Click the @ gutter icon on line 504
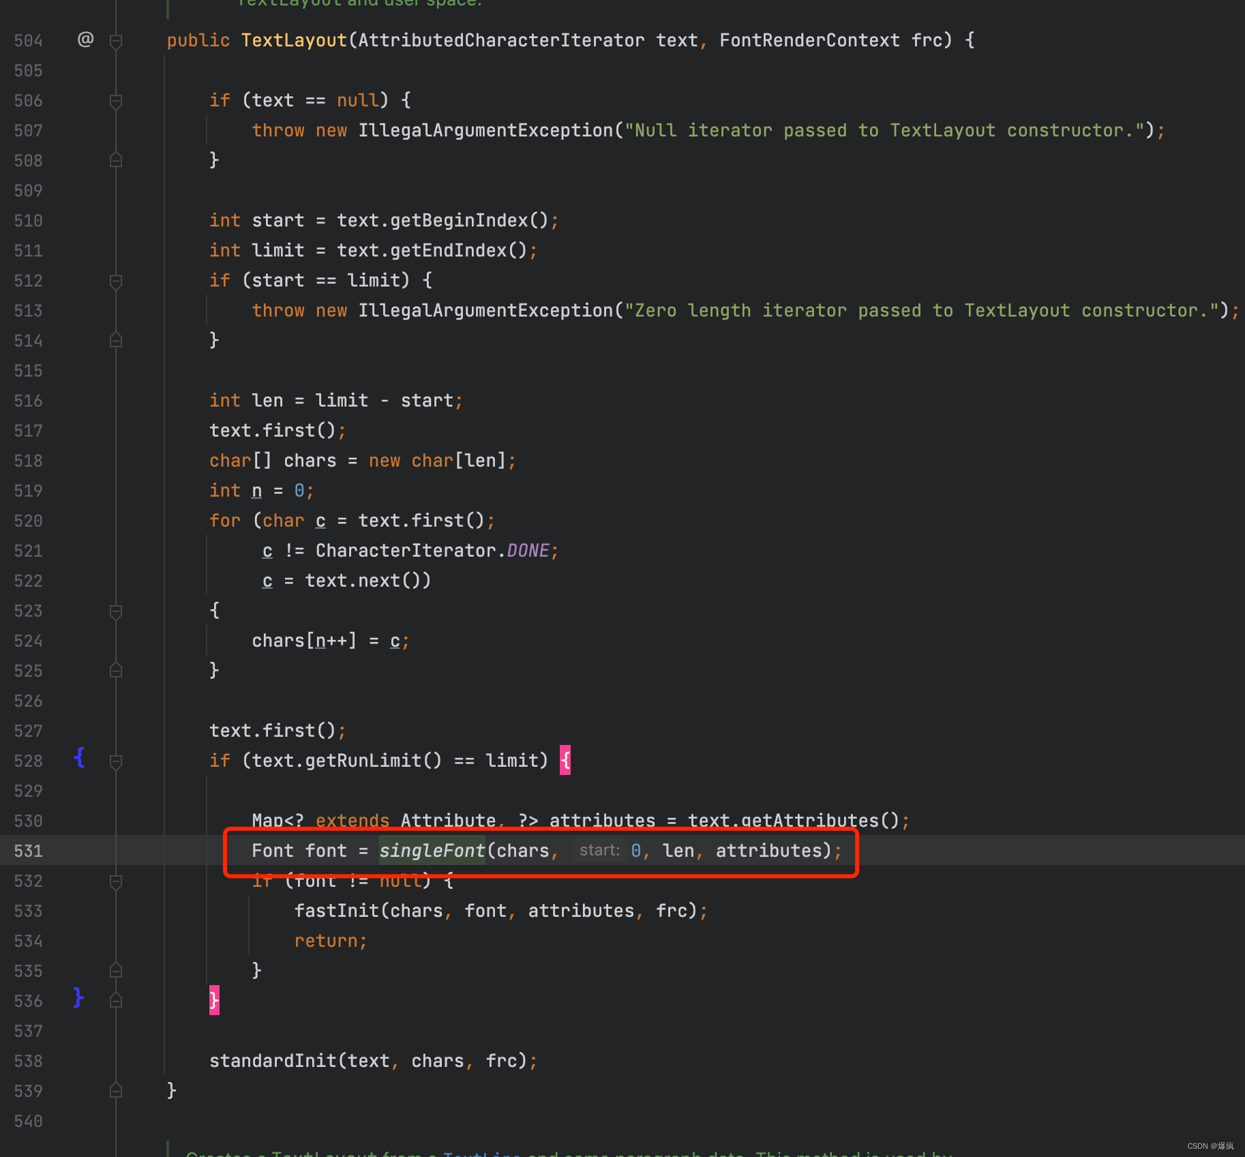The height and width of the screenshot is (1157, 1245). [85, 40]
